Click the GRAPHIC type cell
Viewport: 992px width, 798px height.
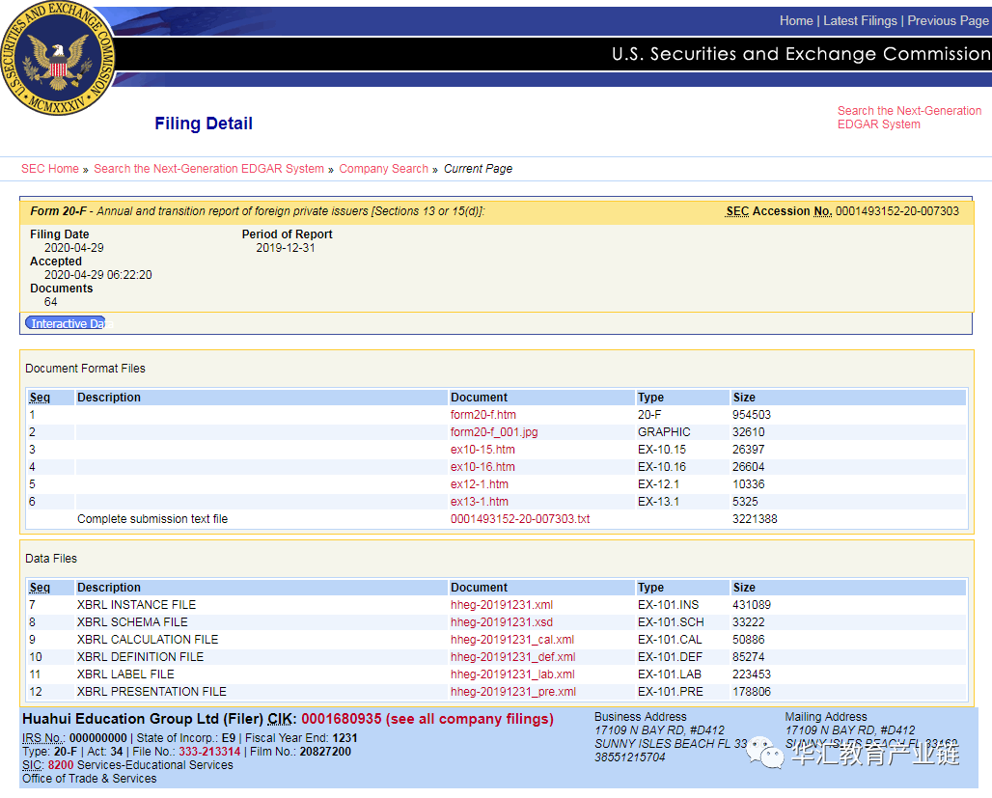tap(664, 432)
